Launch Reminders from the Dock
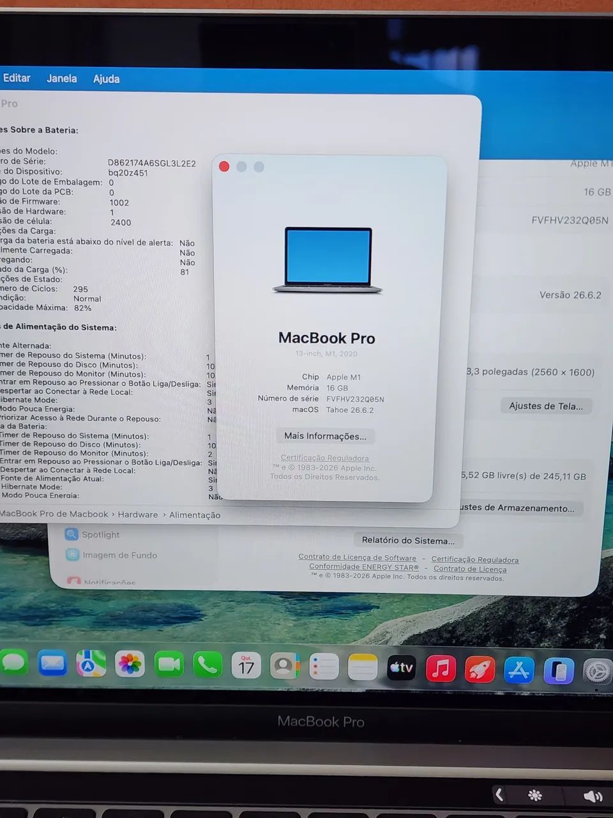 point(324,668)
